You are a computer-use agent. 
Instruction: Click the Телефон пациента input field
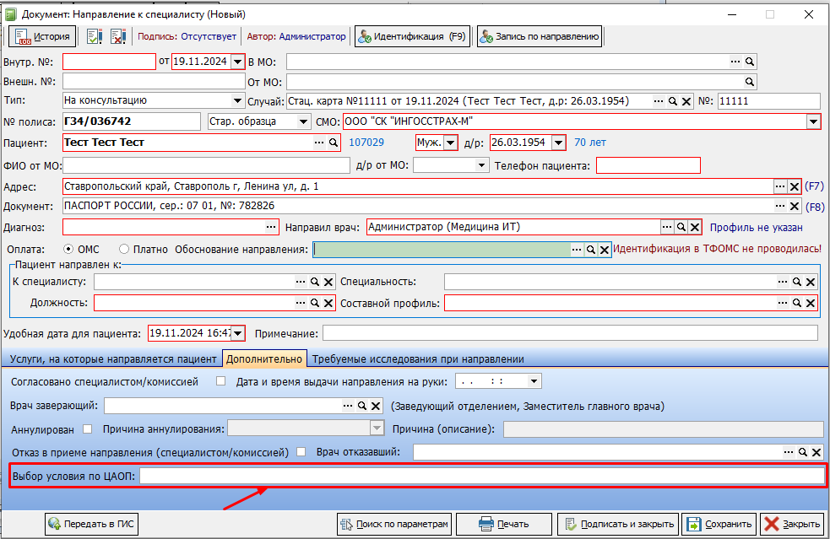coord(648,165)
